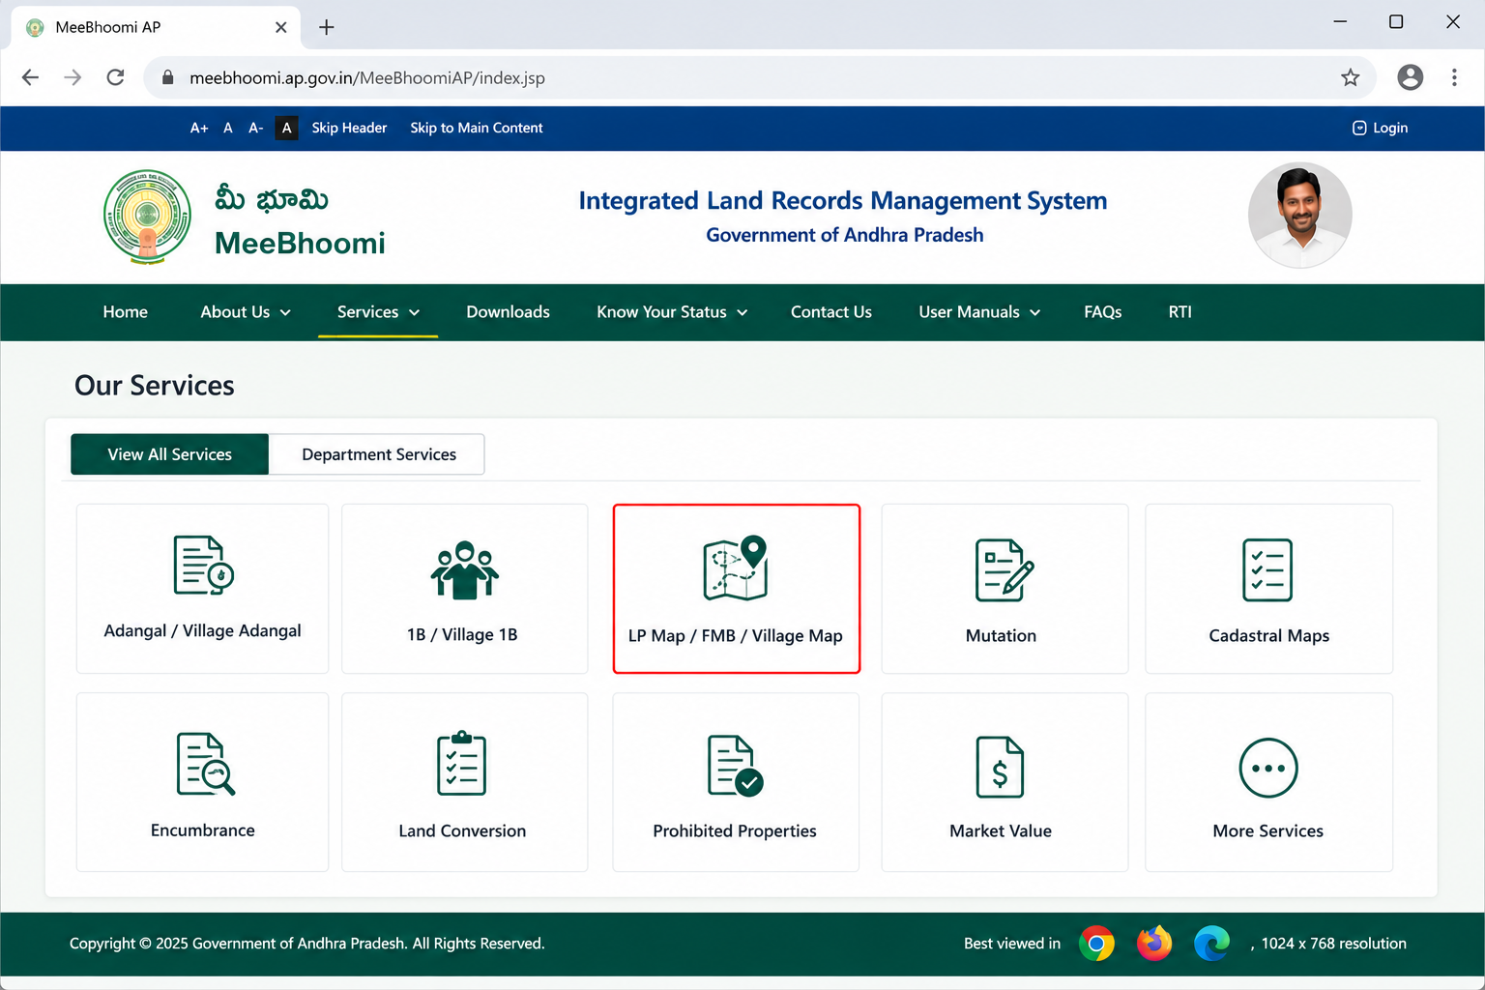The width and height of the screenshot is (1485, 990).
Task: Click the Market Value label
Action: [x=1001, y=831]
